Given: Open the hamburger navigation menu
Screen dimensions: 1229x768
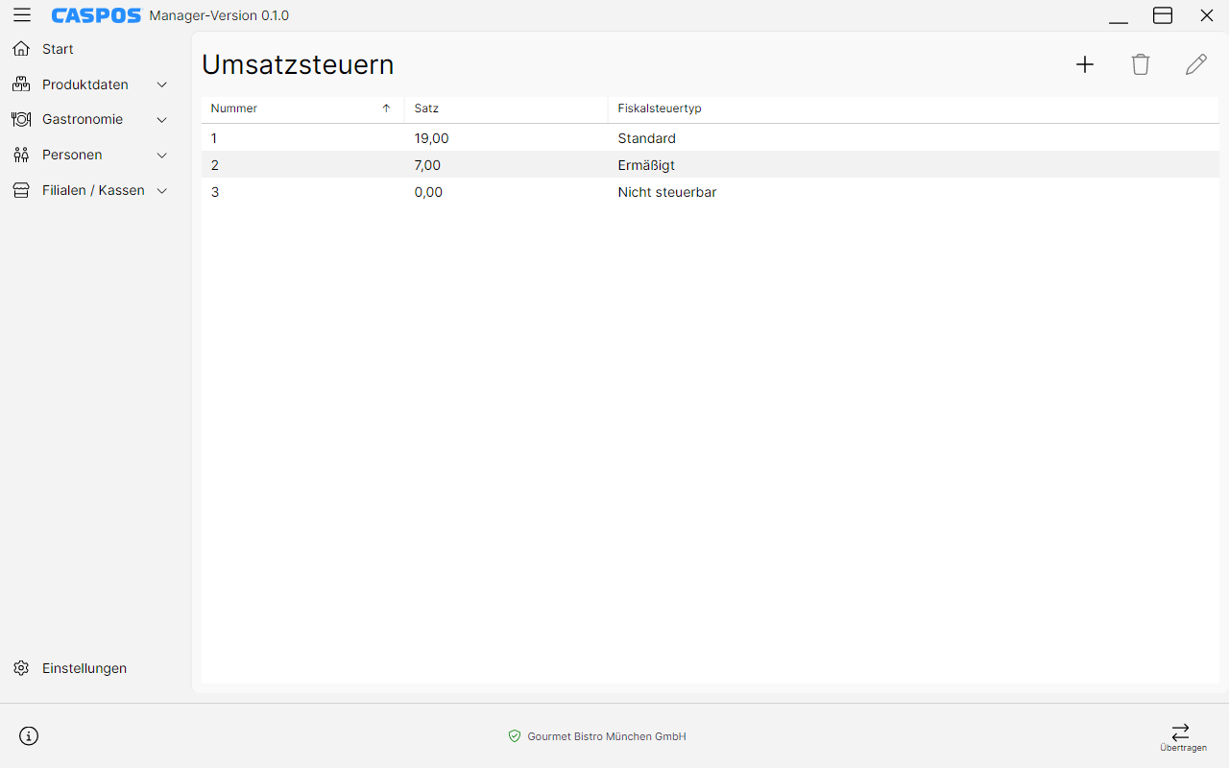Looking at the screenshot, I should (x=21, y=15).
